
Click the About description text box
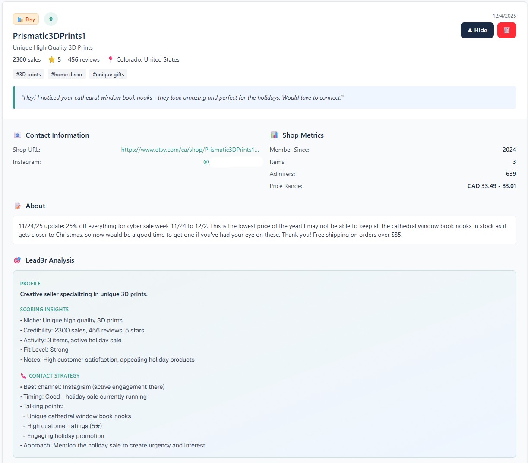click(264, 230)
